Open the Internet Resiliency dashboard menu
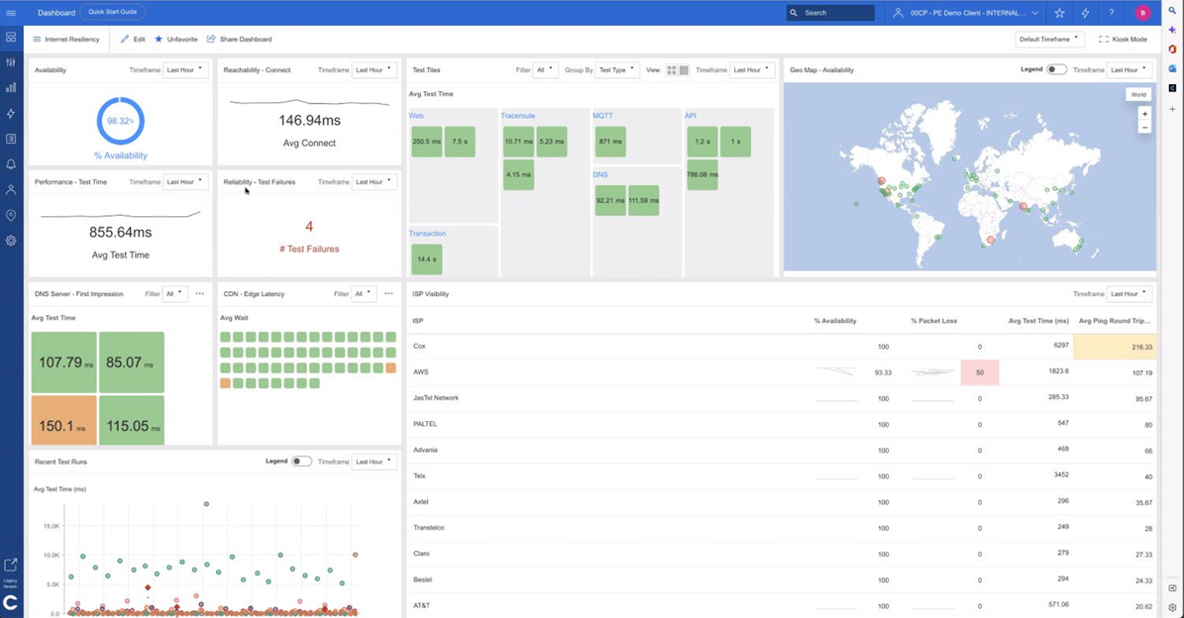This screenshot has width=1184, height=618. pos(65,40)
